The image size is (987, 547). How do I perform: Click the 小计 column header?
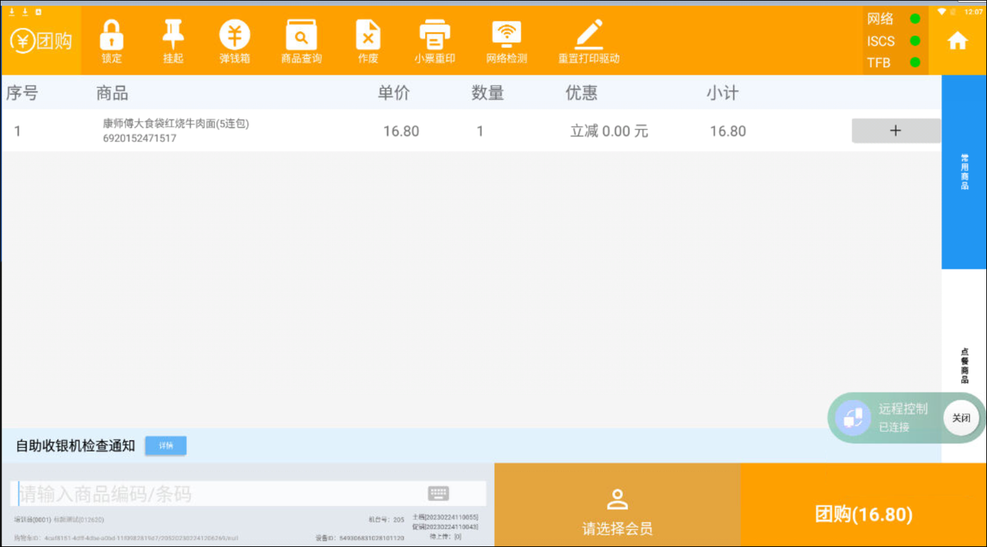point(723,93)
